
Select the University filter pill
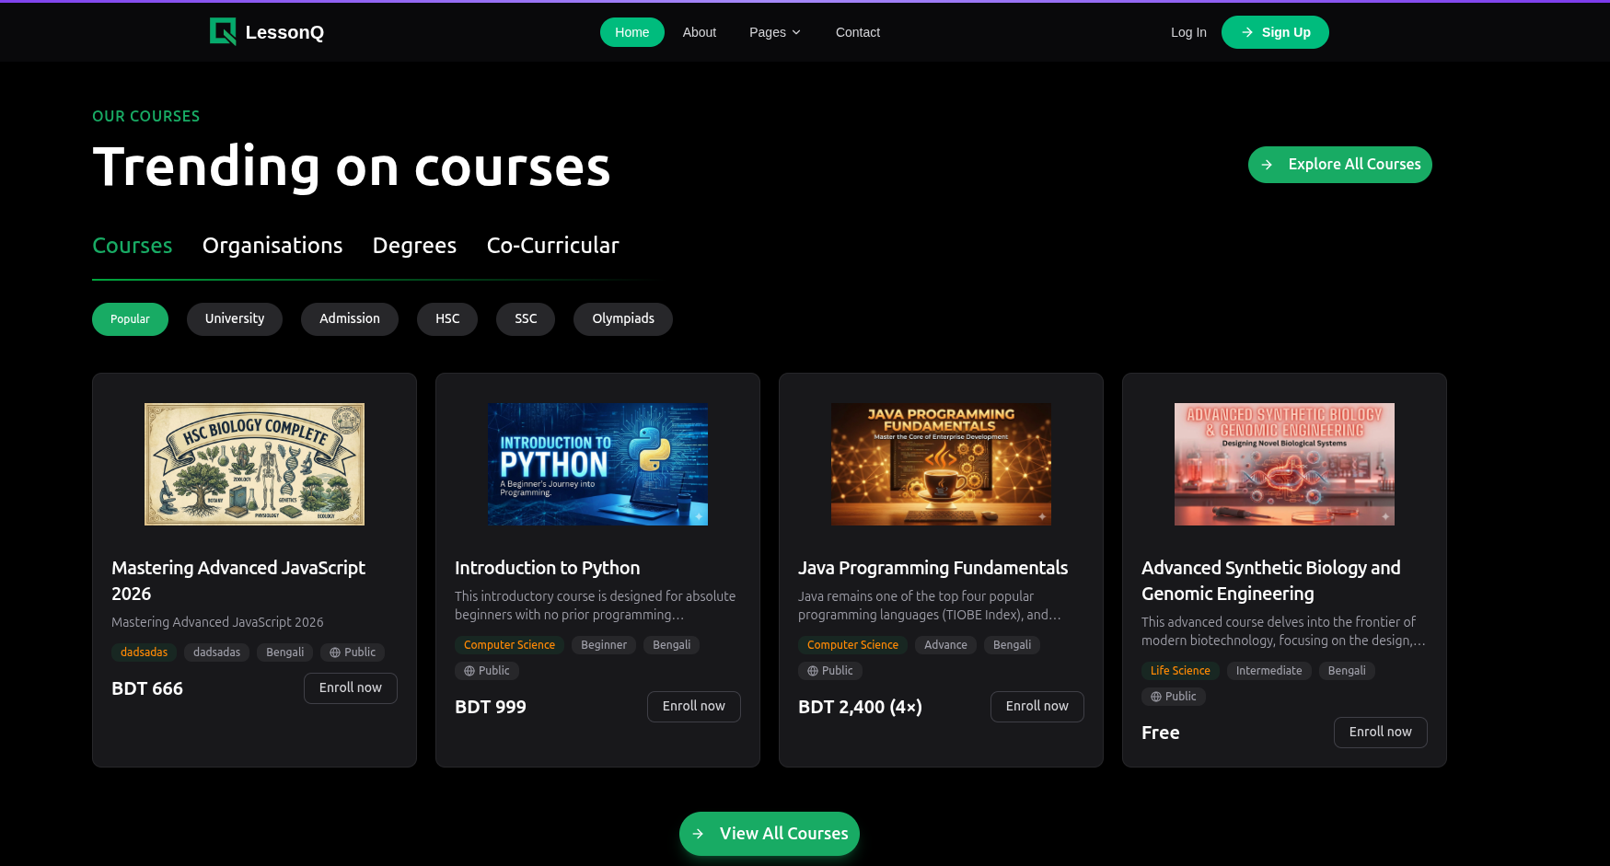(x=235, y=318)
